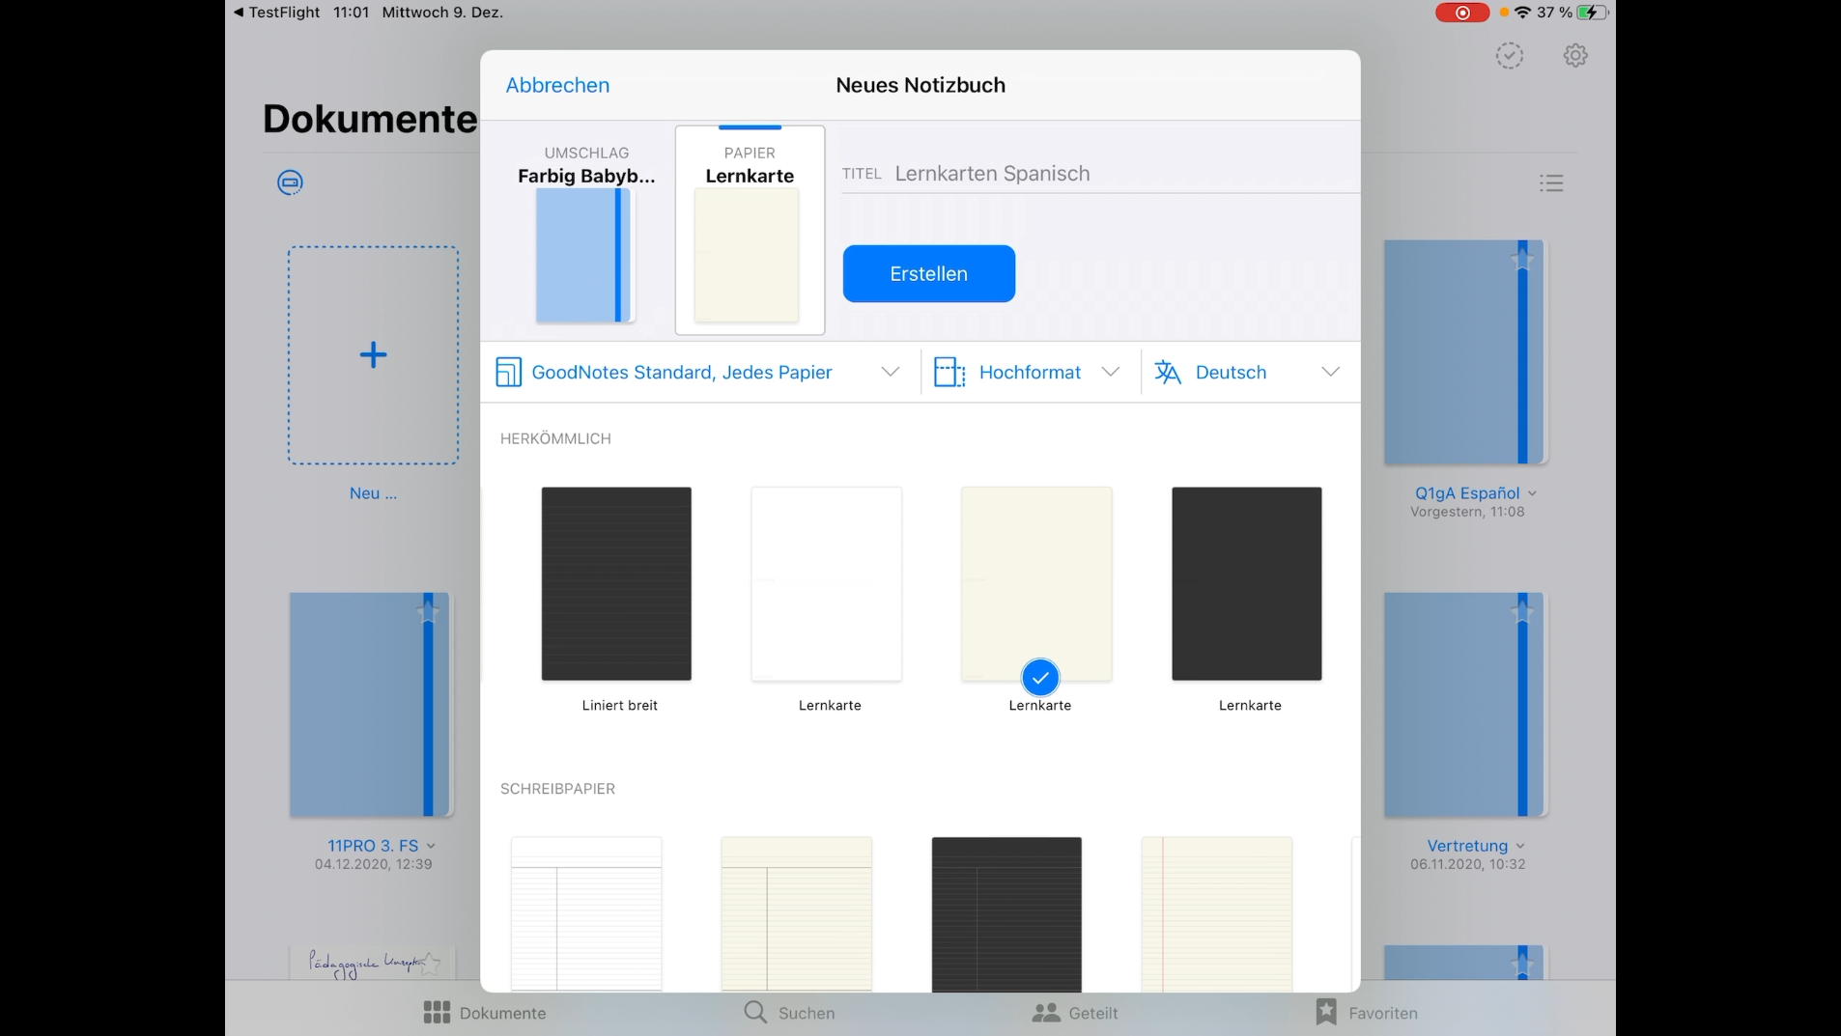Switch to Dokumente bottom tab
Viewport: 1841px width, 1036px height.
pos(485,1013)
